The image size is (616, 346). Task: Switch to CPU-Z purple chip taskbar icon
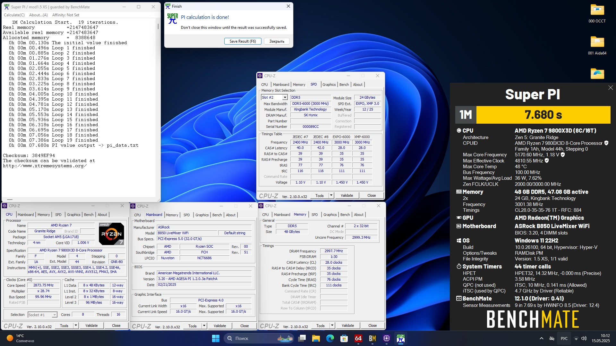[x=386, y=338]
